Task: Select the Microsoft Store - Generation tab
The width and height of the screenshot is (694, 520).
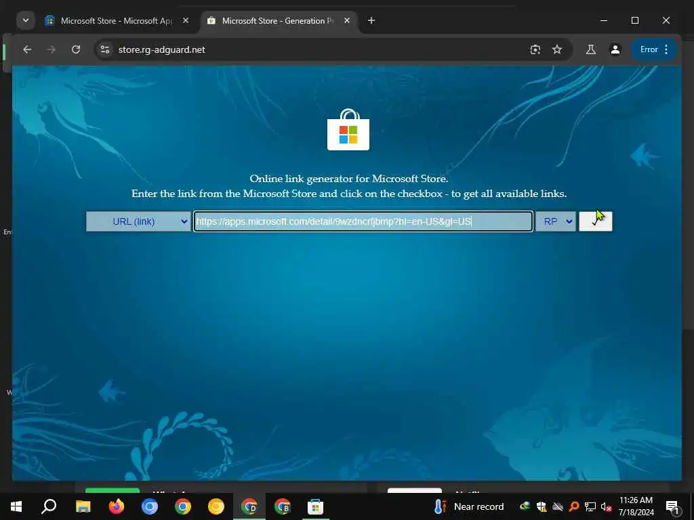Action: [x=277, y=21]
